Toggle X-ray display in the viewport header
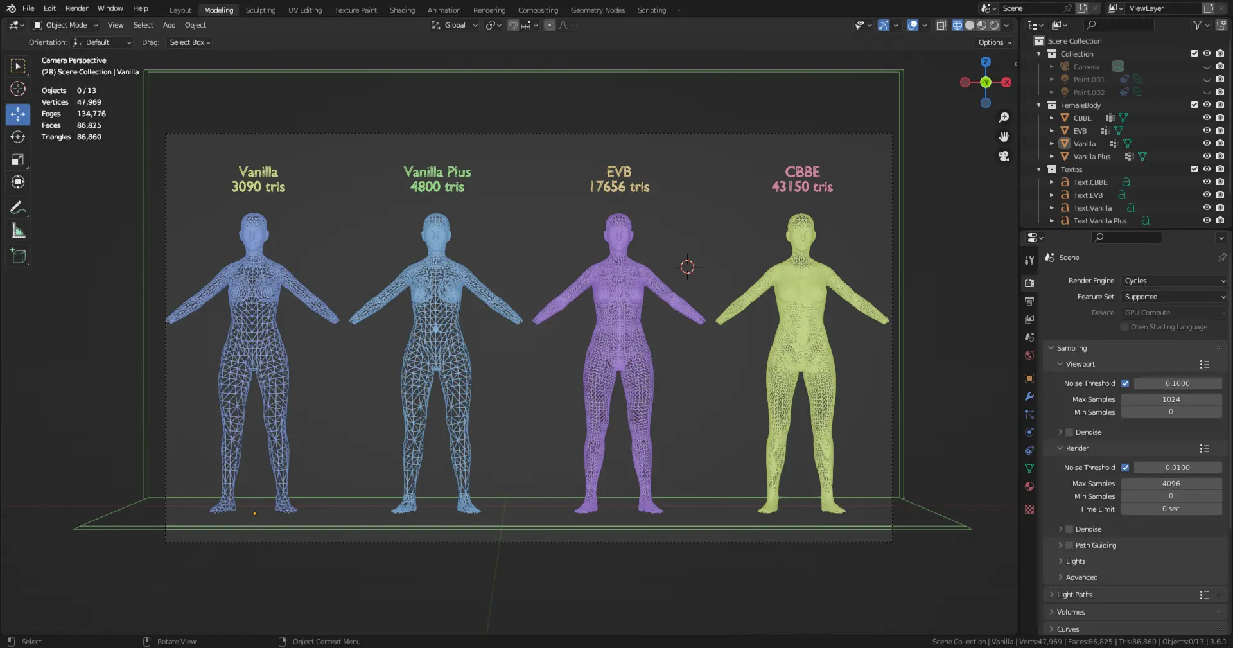 tap(941, 25)
